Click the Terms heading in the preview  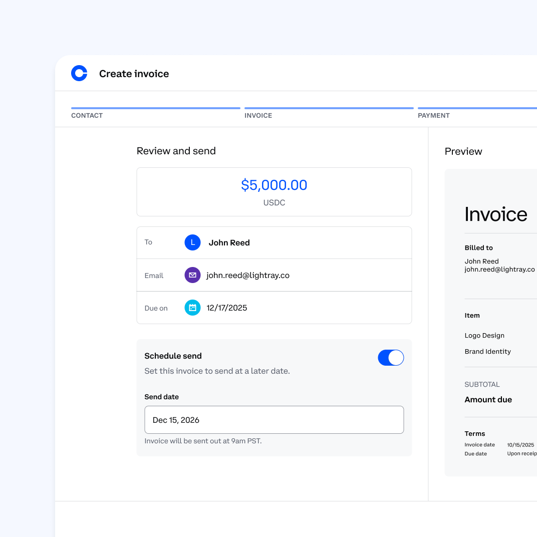point(475,434)
